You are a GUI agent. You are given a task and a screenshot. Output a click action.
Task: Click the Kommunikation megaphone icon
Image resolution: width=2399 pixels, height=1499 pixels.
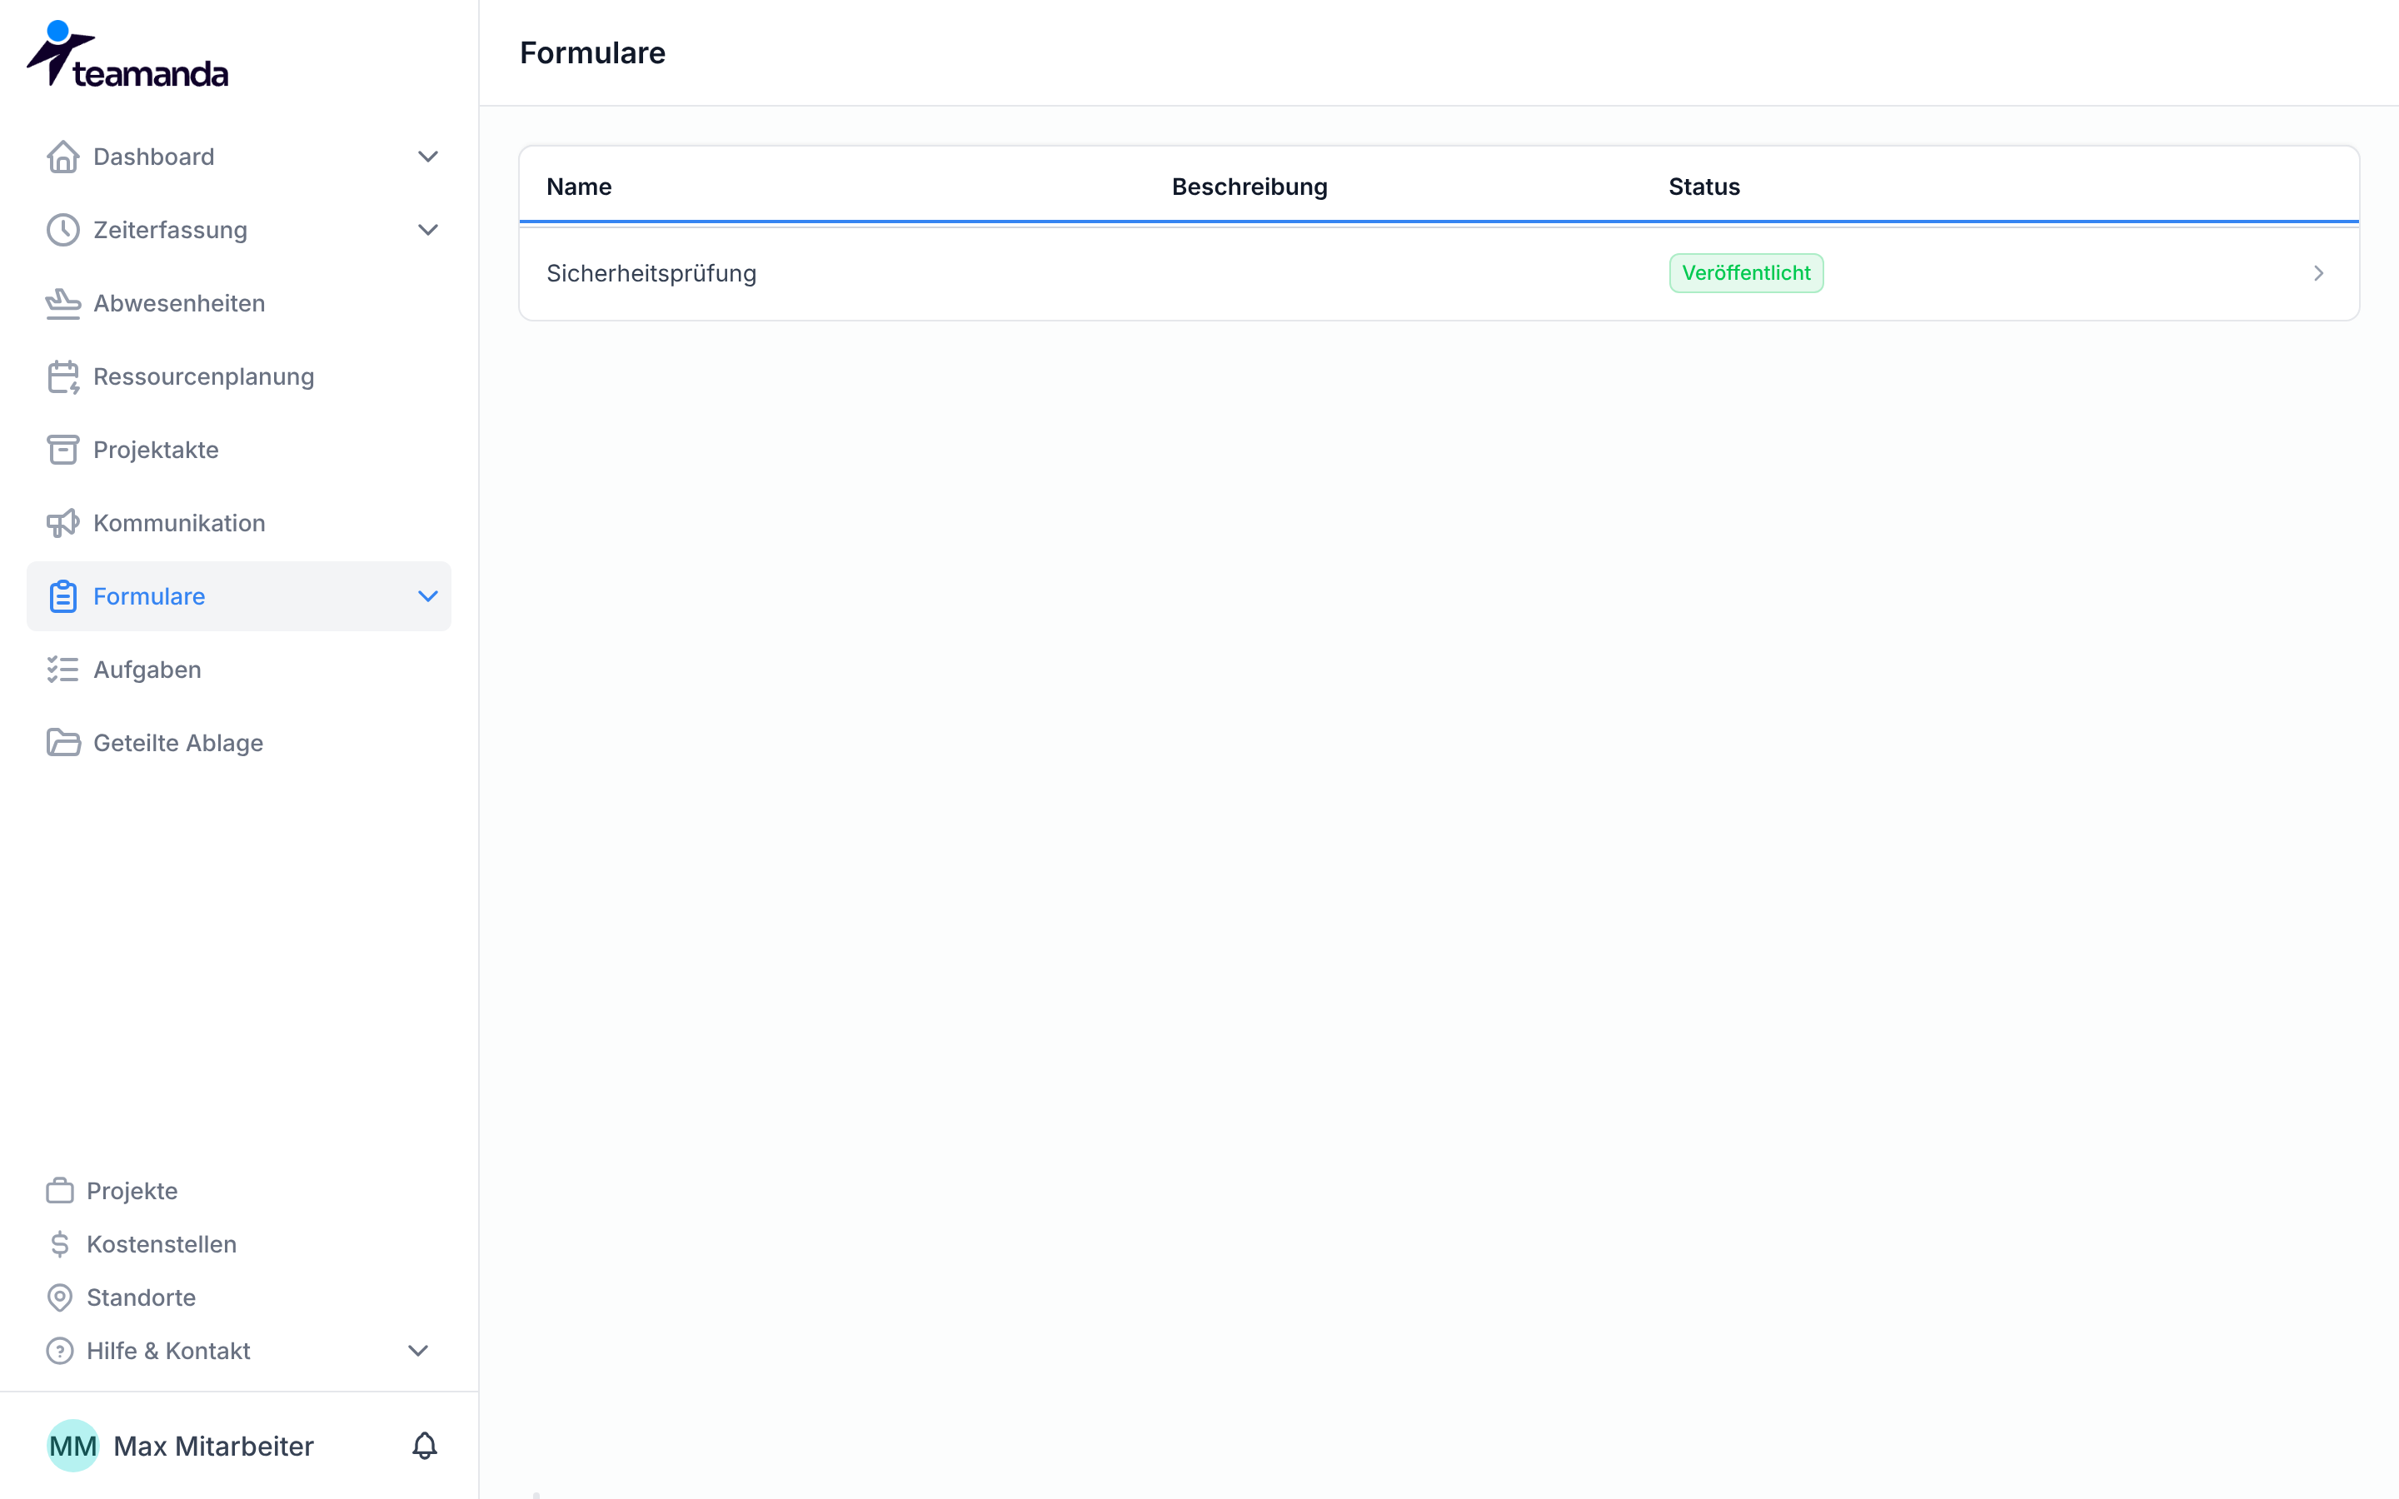(x=63, y=524)
